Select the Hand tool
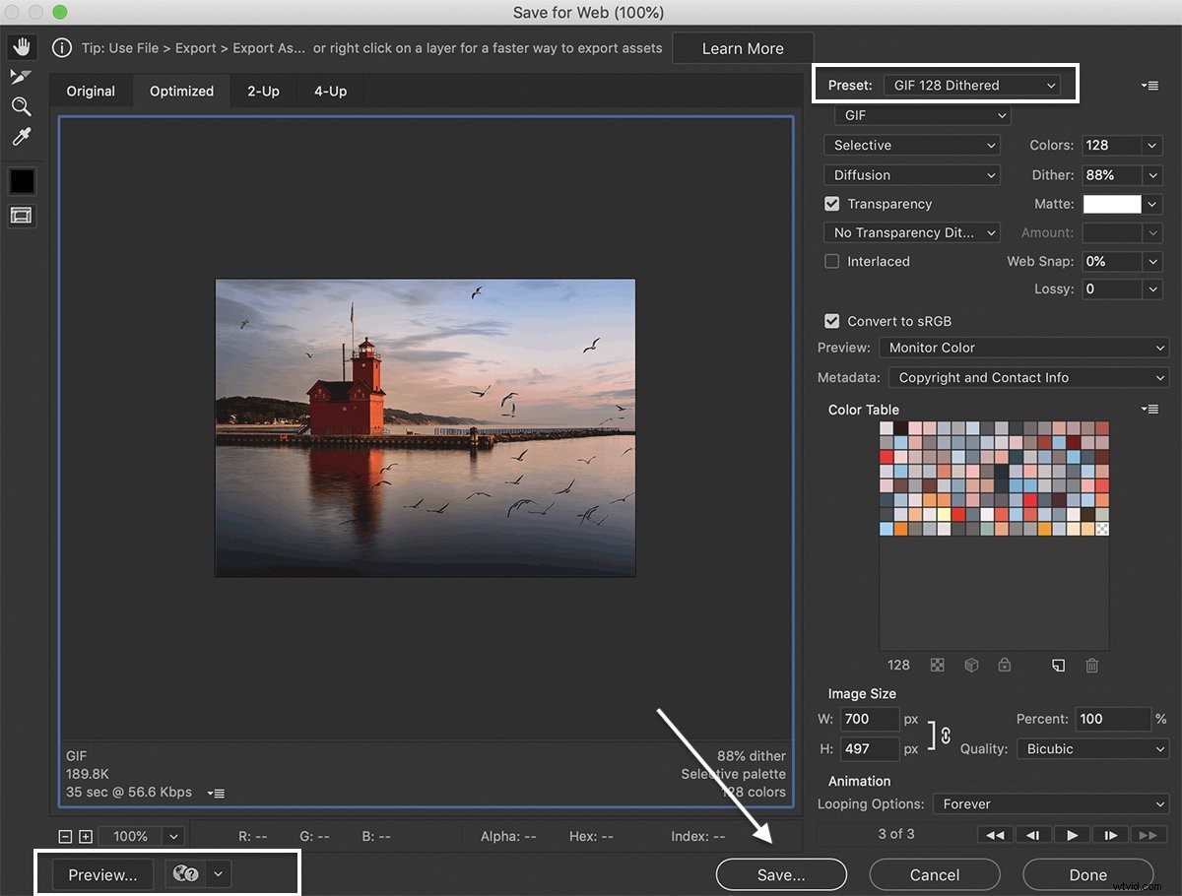Viewport: 1182px width, 896px height. coord(22,46)
